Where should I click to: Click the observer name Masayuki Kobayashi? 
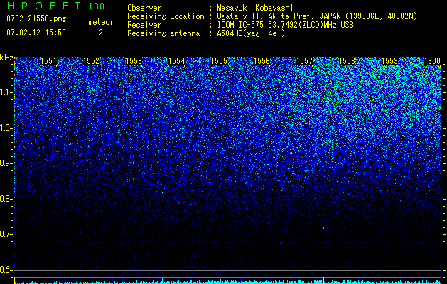pos(255,9)
